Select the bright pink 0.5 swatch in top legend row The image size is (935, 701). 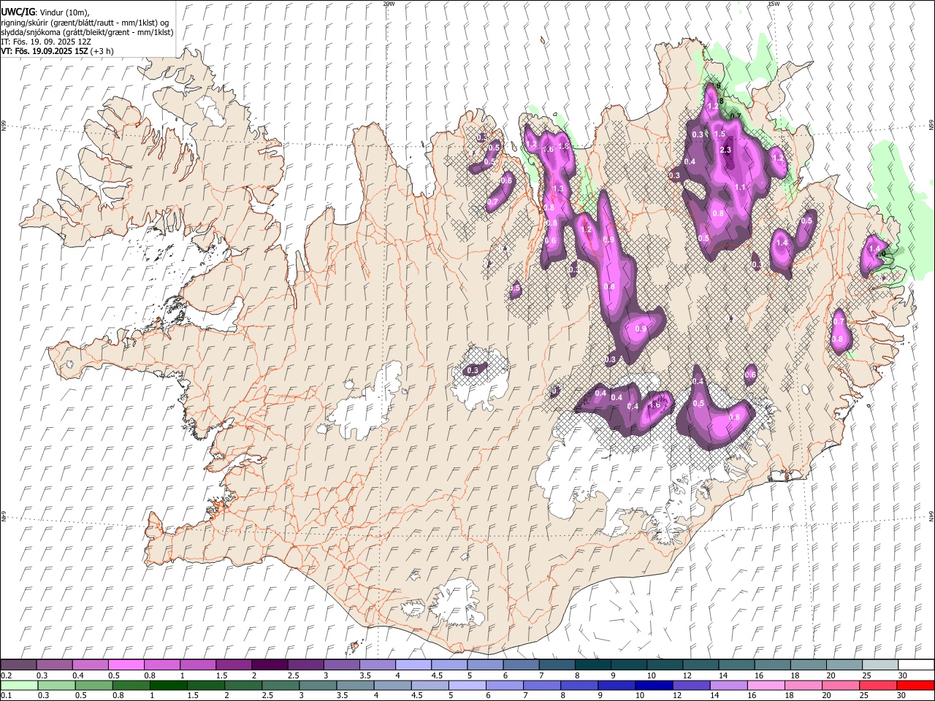(x=126, y=664)
